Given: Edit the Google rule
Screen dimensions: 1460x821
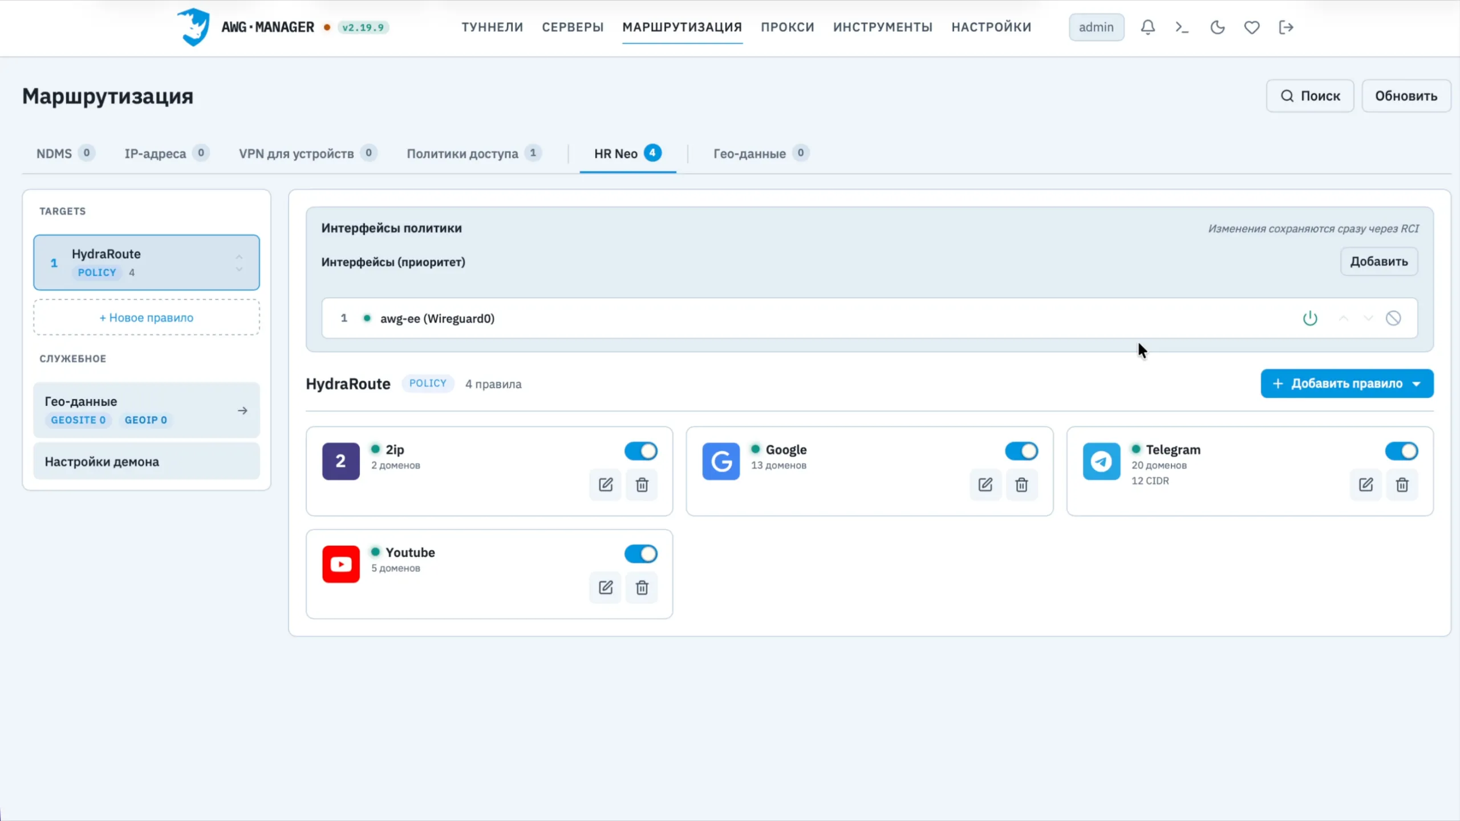Looking at the screenshot, I should point(985,485).
